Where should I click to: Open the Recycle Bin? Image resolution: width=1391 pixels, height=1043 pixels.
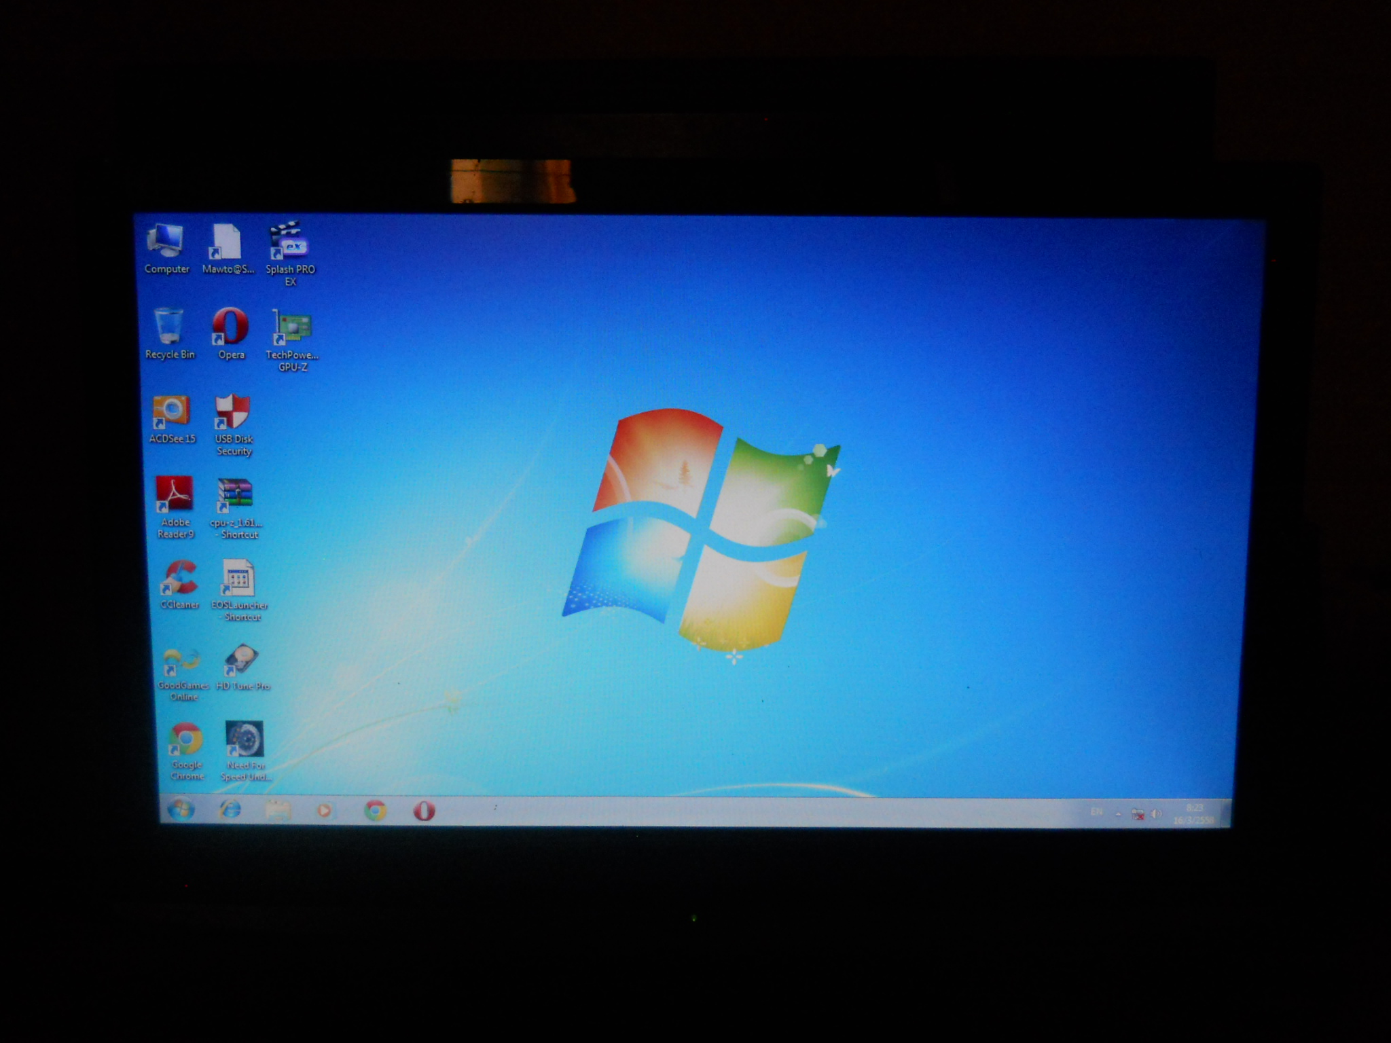[x=168, y=329]
